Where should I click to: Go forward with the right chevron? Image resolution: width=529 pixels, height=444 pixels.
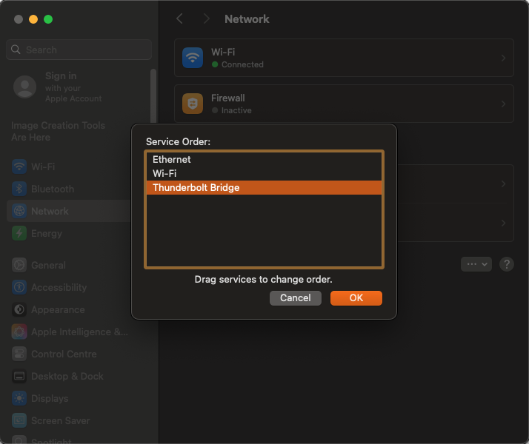coord(206,18)
